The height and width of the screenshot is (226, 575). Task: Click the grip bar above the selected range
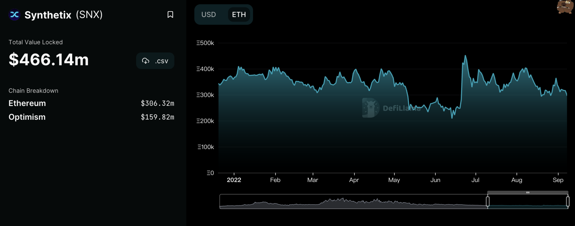pyautogui.click(x=528, y=193)
